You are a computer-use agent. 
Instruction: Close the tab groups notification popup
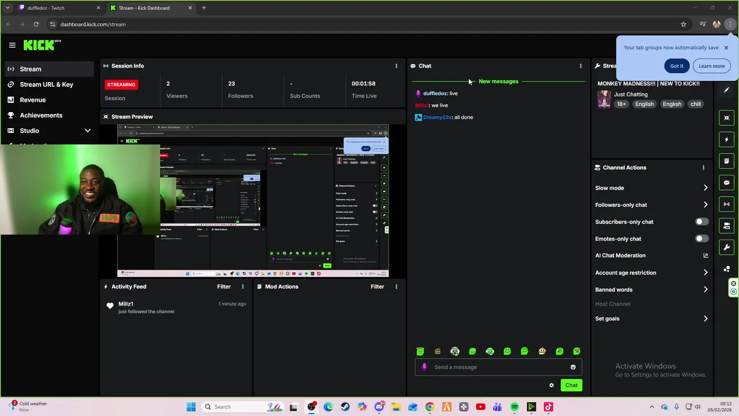pos(726,47)
